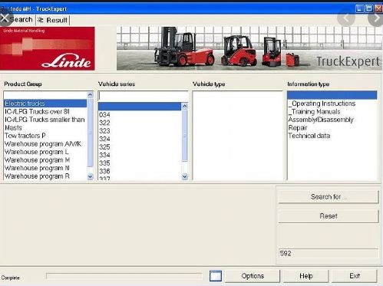Image resolution: width=383 pixels, height=286 pixels.
Task: Select _Operating Instructions information type
Action: coord(332,104)
